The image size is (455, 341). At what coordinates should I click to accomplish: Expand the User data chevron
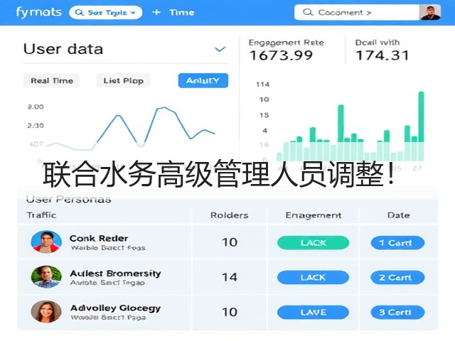pos(220,49)
